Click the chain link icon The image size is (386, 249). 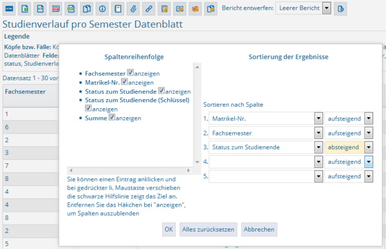pyautogui.click(x=149, y=9)
